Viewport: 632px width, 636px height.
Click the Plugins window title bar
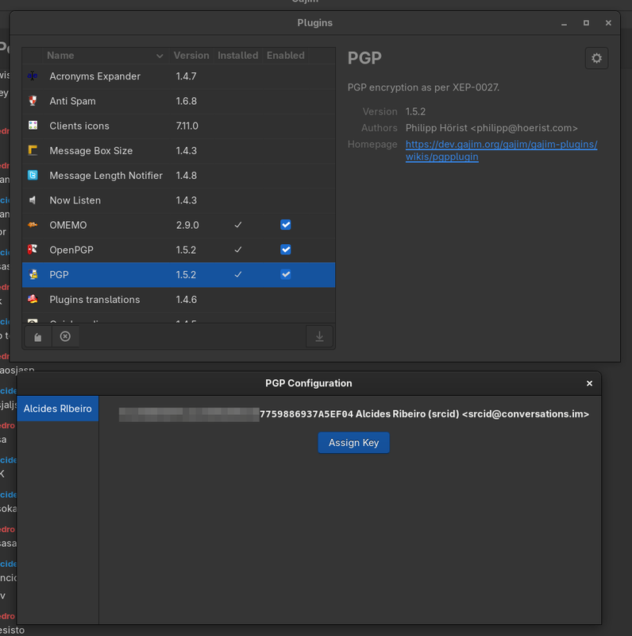click(314, 23)
